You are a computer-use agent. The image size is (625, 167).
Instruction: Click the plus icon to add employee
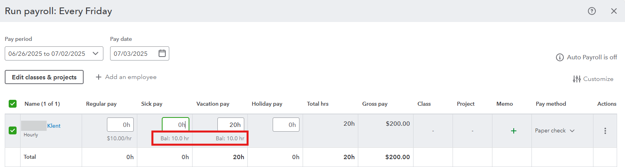(99, 77)
